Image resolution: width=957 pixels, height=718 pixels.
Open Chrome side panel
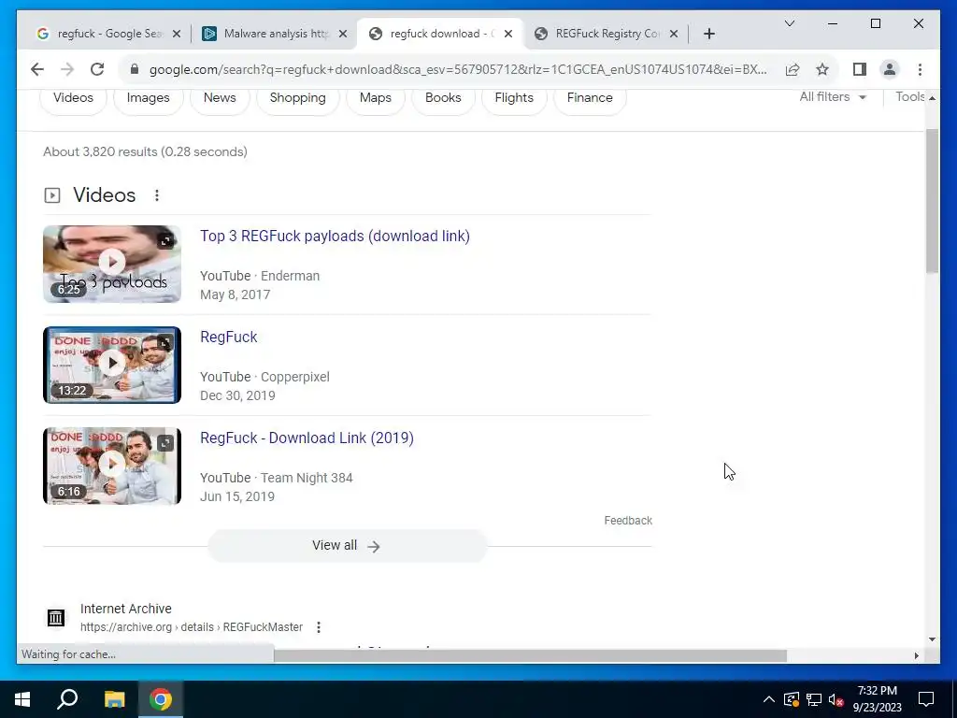coord(860,69)
